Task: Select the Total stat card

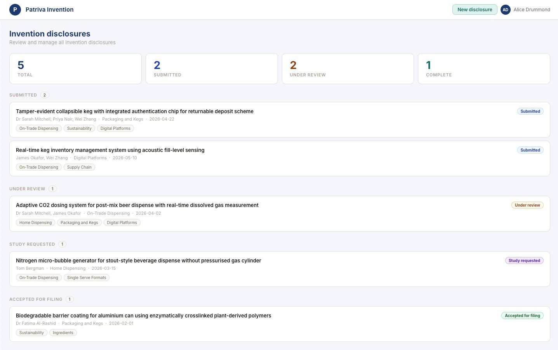Action: [75, 69]
